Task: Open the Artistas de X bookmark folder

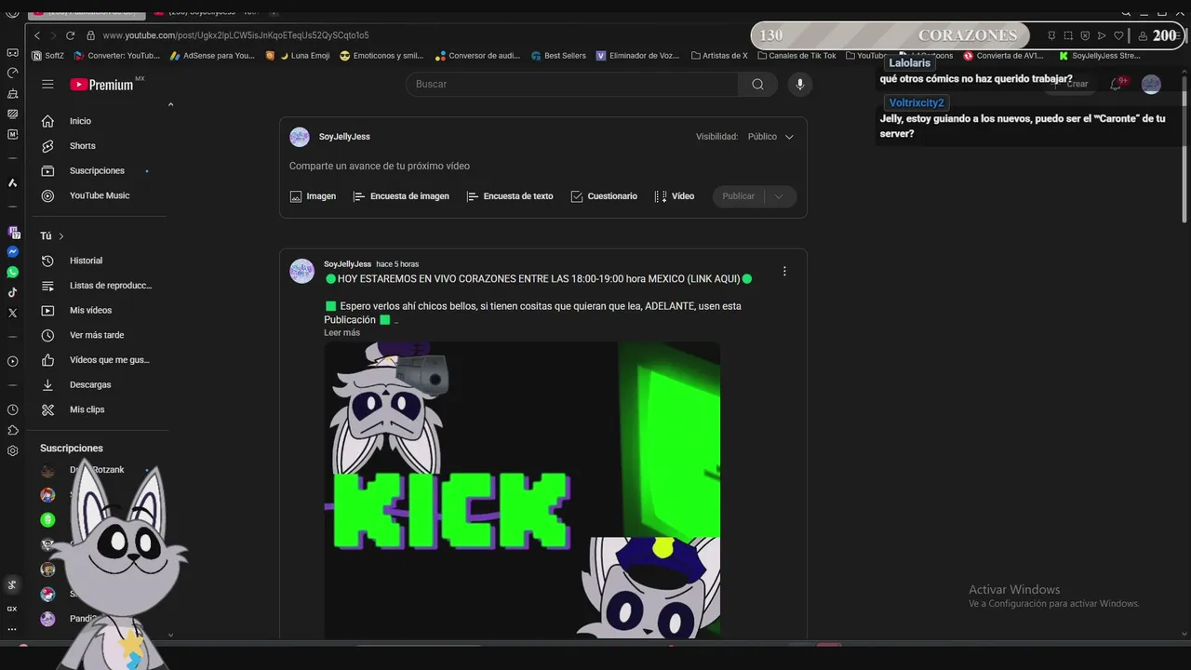Action: [x=719, y=56]
